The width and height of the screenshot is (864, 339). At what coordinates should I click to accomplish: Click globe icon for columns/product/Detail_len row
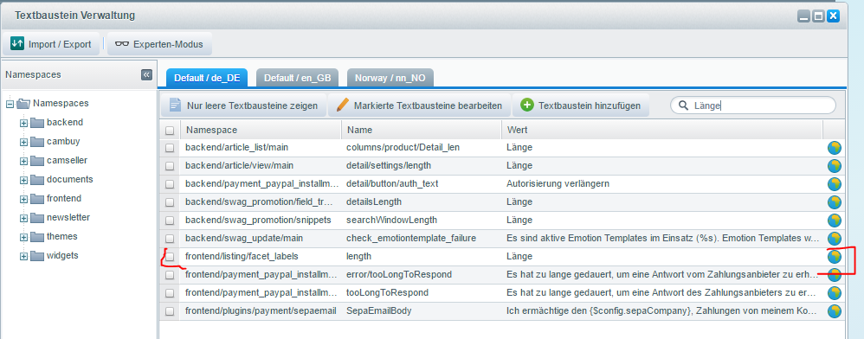click(835, 148)
